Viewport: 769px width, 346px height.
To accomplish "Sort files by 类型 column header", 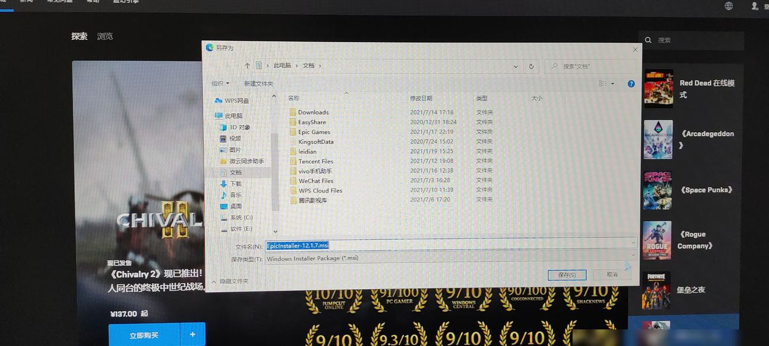I will pos(481,98).
